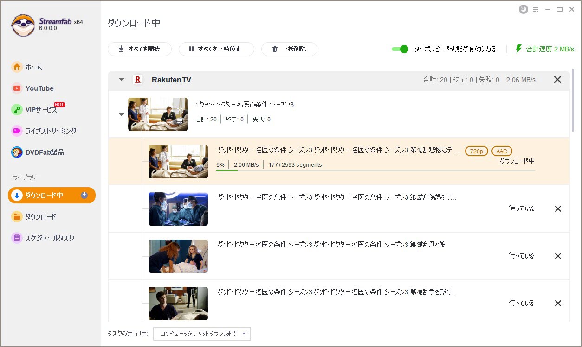Click the 177 / 2593 segments text
This screenshot has width=582, height=347.
pos(295,165)
